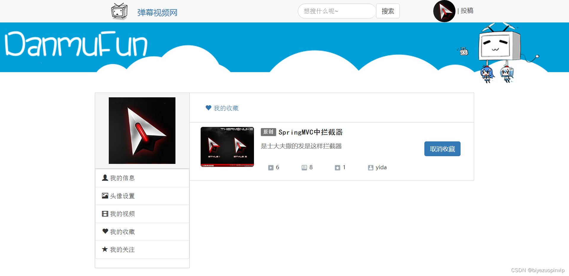Open 我的视频 in the sidebar

tap(142, 214)
